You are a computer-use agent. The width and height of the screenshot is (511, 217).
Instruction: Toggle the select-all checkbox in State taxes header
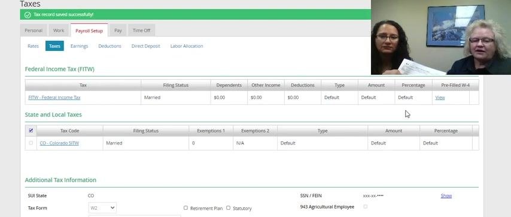click(31, 131)
